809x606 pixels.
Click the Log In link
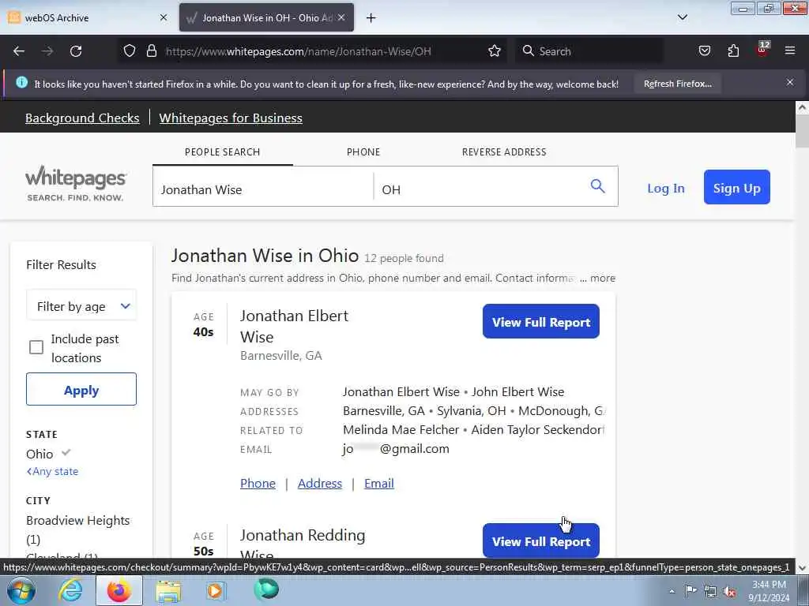666,188
